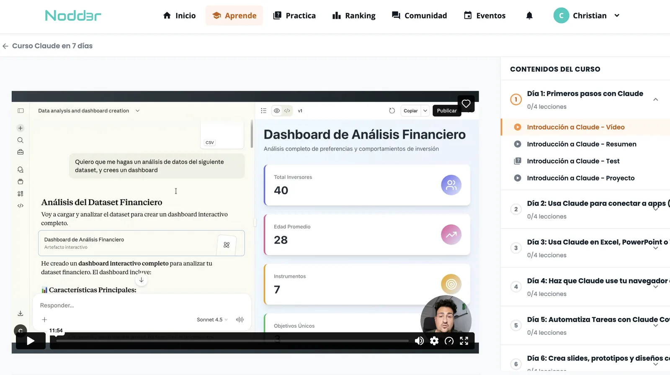Seek on the video progress bar

[232, 341]
